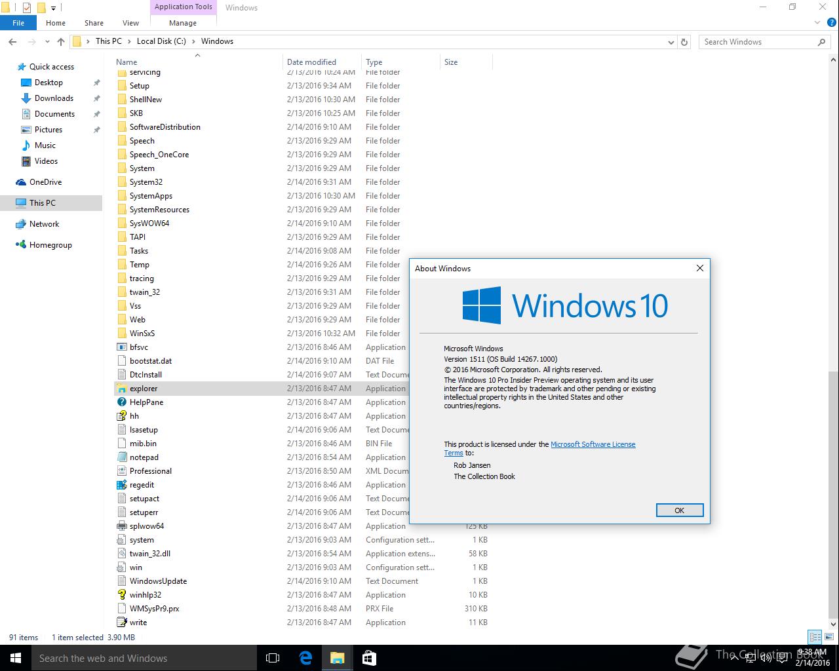Select OneDrive in the navigation pane
Viewport: 839px width, 671px height.
click(45, 182)
